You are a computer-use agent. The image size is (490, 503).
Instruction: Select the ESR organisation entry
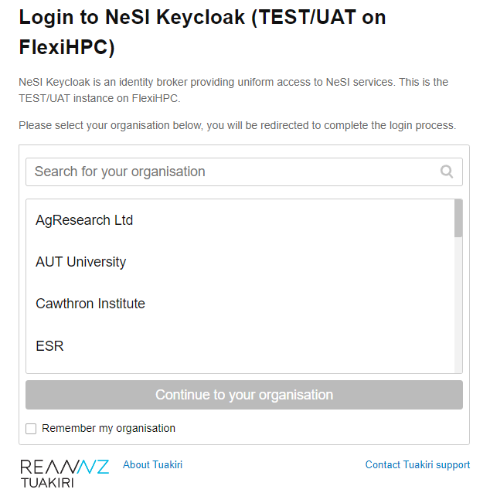click(x=49, y=345)
